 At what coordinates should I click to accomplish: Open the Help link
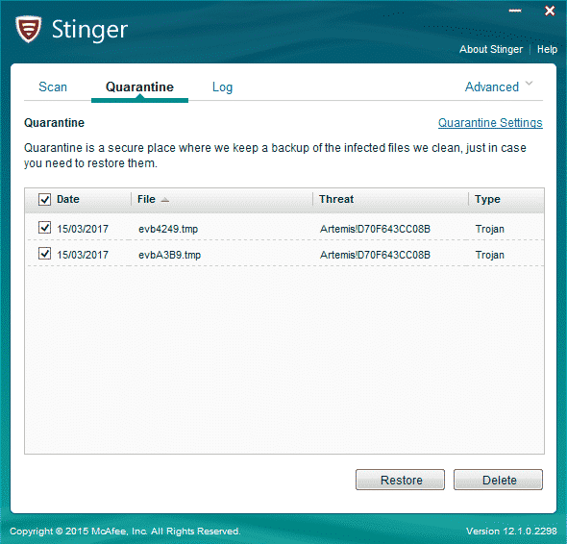(547, 49)
